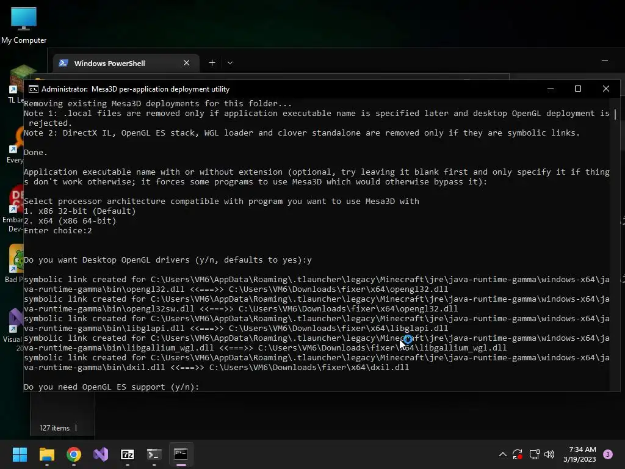The width and height of the screenshot is (625, 469).
Task: Open the network tray icon
Action: [x=534, y=454]
